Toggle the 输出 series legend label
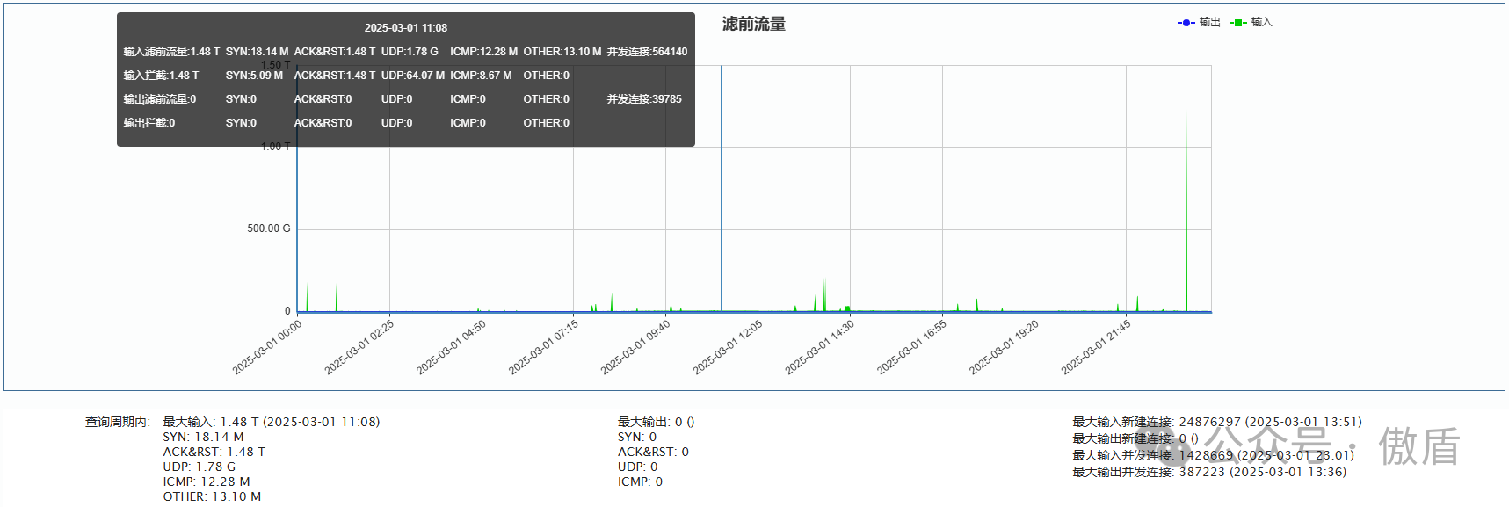1509x507 pixels. click(1209, 23)
